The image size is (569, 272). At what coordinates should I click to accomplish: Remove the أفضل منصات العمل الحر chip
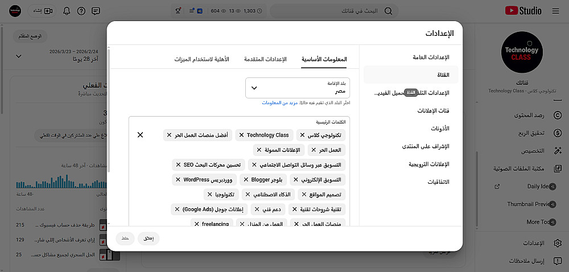[169, 135]
